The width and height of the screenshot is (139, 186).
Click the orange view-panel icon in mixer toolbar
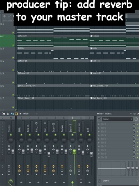coord(16,114)
